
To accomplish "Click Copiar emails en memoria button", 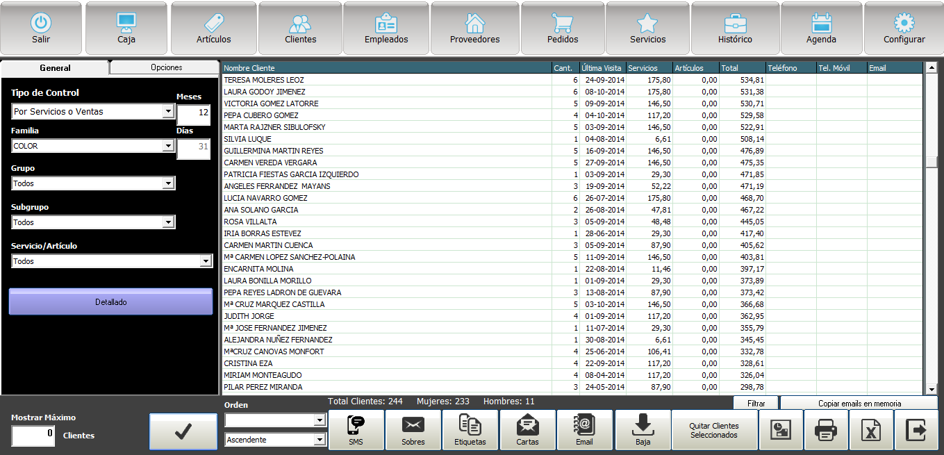I will (x=859, y=403).
